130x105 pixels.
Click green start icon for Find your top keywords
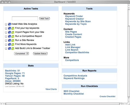(13, 28)
